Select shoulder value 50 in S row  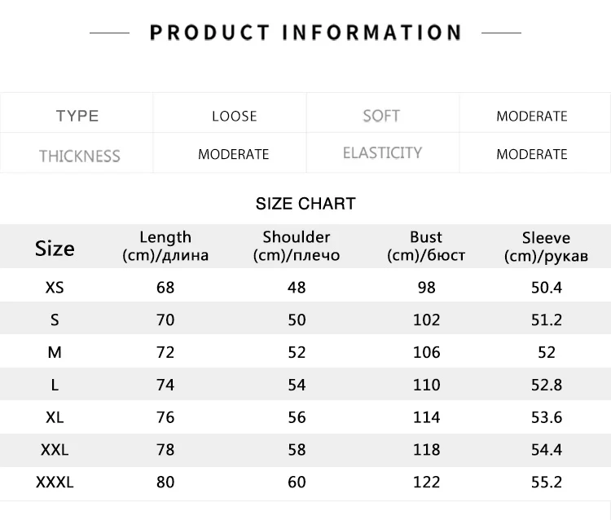point(297,319)
